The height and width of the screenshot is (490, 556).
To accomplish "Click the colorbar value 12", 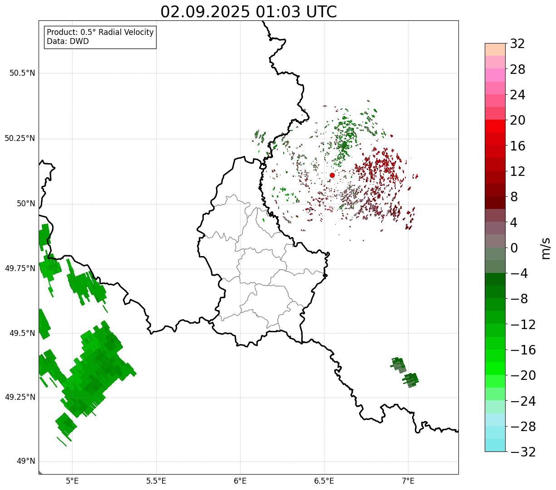I will pos(517,171).
